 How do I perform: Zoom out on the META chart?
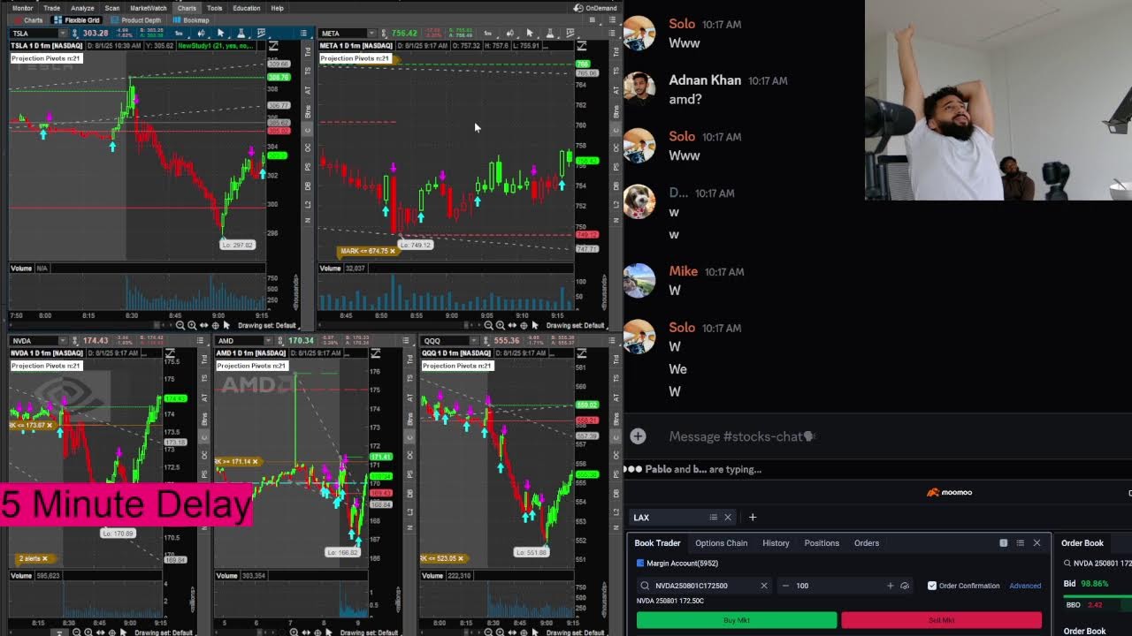pyautogui.click(x=489, y=325)
